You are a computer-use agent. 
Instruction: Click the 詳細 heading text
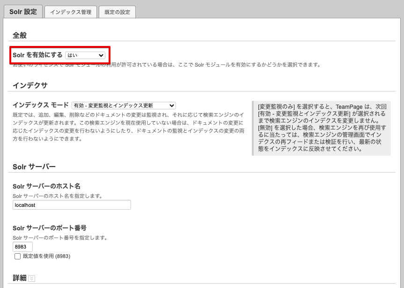(20, 278)
